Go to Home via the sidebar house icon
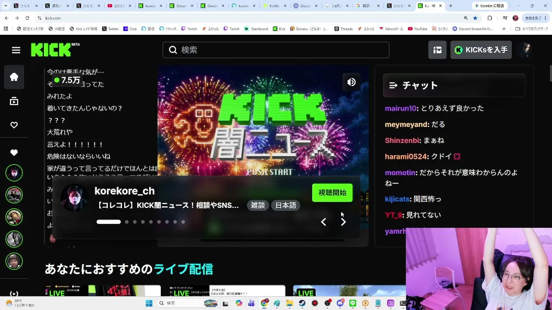The image size is (552, 310). pos(14,77)
